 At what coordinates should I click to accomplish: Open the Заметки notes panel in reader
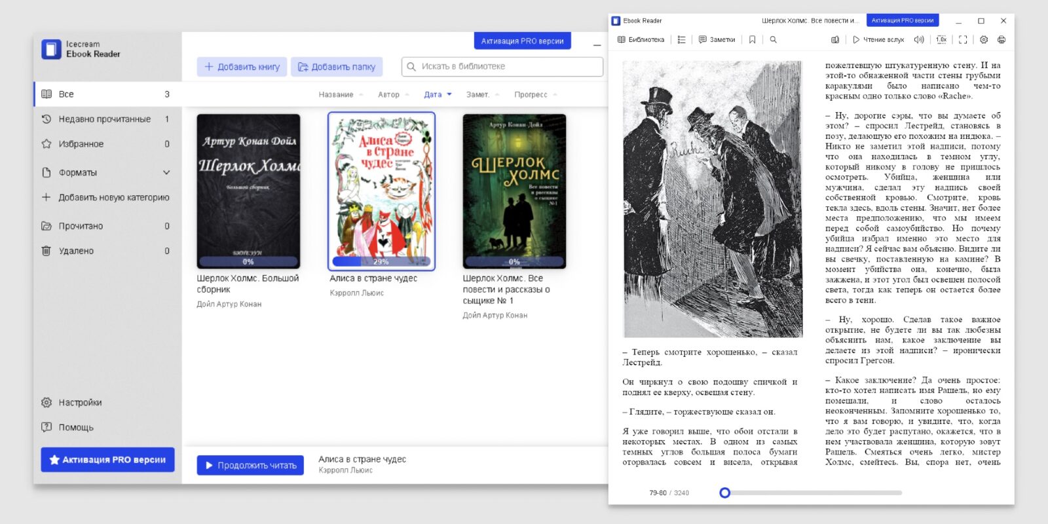coord(717,39)
